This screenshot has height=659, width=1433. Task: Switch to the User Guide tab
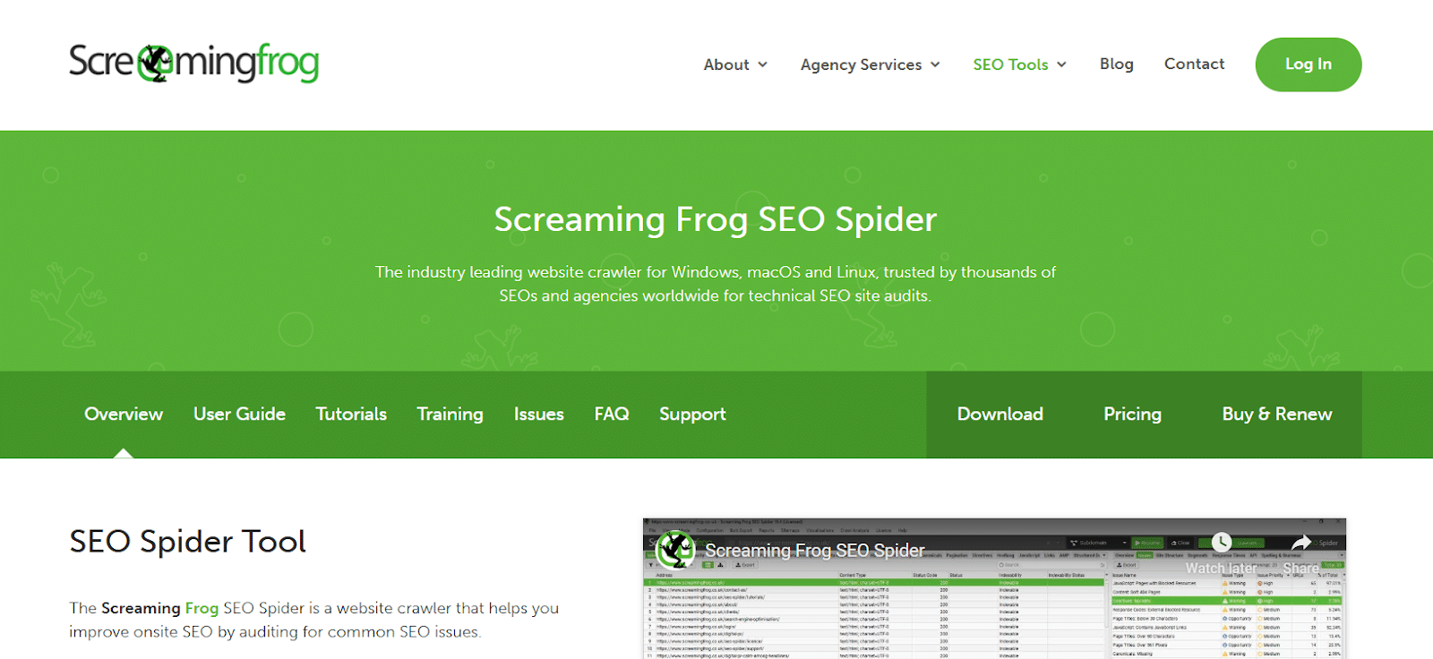pos(239,414)
